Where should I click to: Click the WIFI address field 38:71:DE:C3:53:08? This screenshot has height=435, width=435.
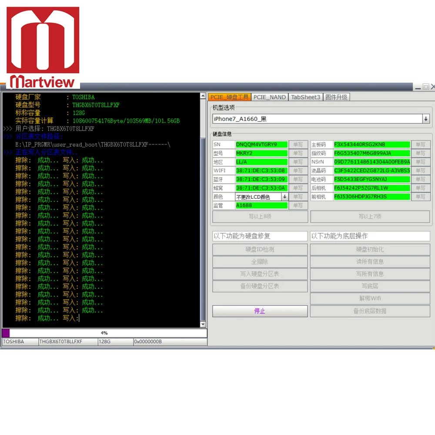click(x=261, y=171)
